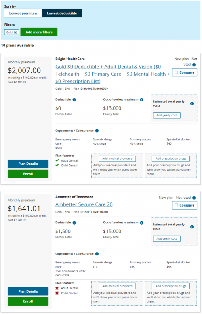Click info icon beside Ambetter Deductible

74,223
